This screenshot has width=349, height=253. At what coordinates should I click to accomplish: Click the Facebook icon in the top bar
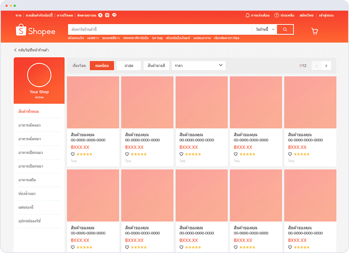coord(100,14)
